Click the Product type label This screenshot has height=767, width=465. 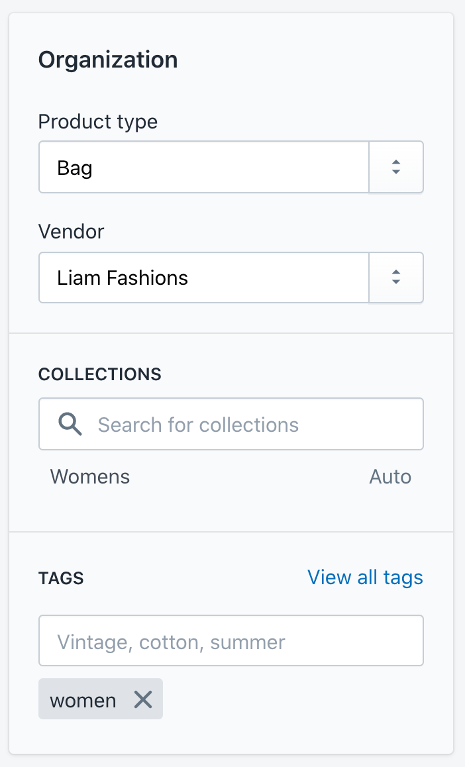98,122
